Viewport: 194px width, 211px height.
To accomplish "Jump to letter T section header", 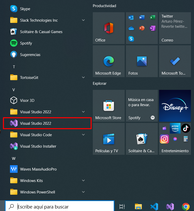I will point(14,67).
